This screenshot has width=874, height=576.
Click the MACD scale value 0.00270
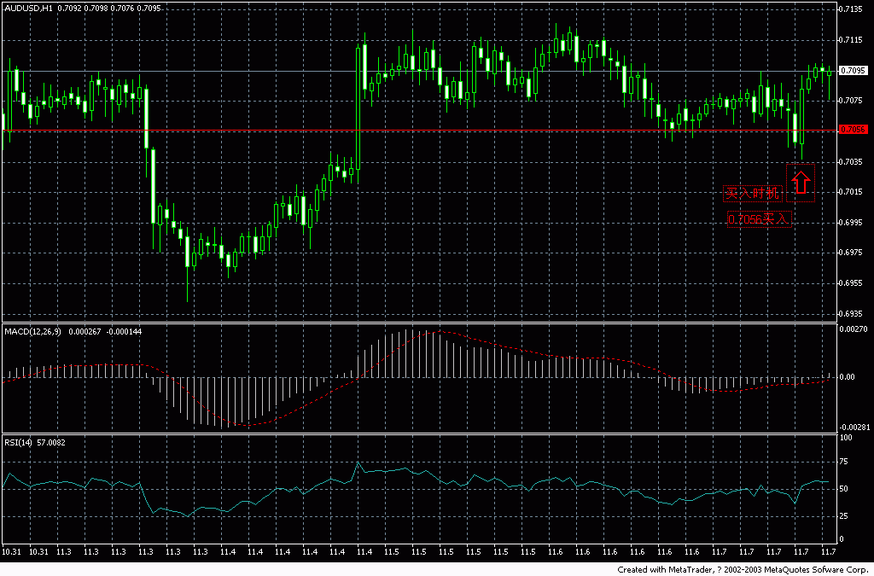pos(855,329)
